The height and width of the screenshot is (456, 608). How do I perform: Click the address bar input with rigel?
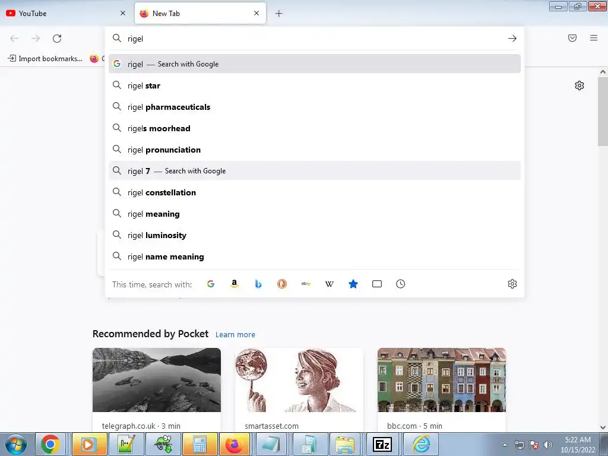[314, 39]
